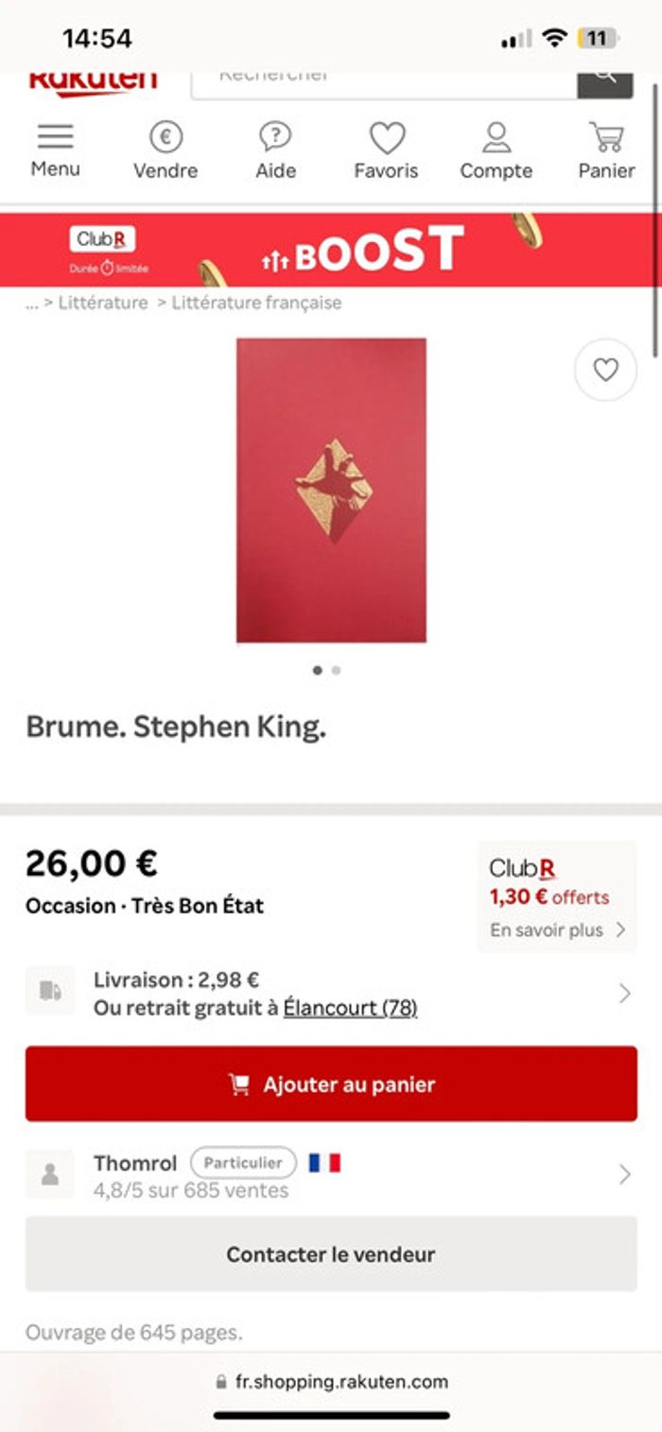The width and height of the screenshot is (662, 1432).
Task: Tap the Vendre euro icon
Action: pyautogui.click(x=165, y=138)
